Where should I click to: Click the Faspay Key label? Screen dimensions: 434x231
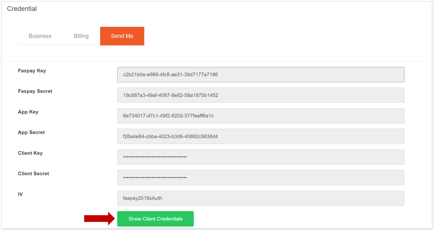point(32,71)
